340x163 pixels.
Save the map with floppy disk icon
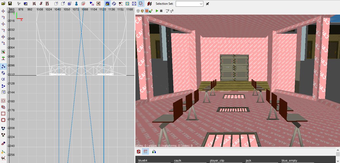10,4
